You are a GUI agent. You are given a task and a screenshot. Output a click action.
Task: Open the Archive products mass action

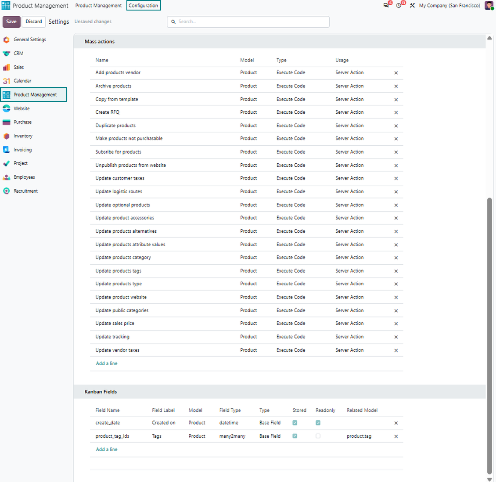[113, 86]
